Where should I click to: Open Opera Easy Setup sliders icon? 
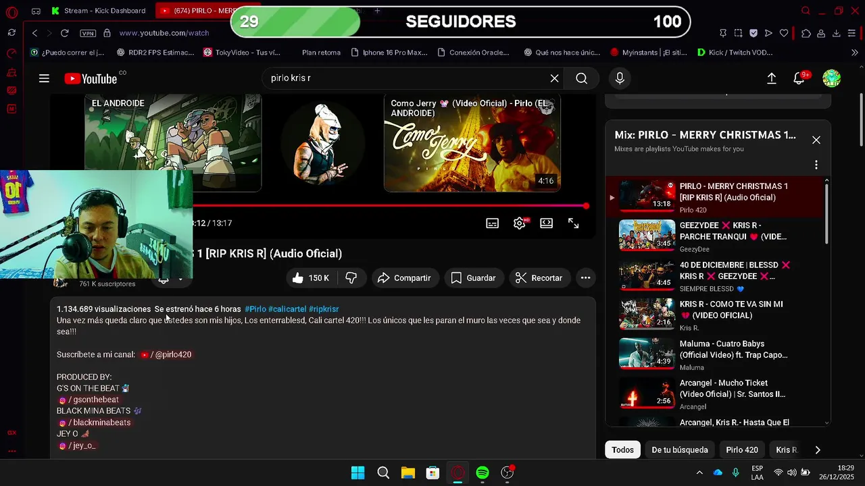(851, 33)
